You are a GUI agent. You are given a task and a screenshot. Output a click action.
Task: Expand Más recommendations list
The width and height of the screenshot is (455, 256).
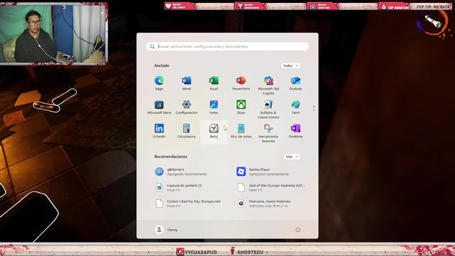292,157
